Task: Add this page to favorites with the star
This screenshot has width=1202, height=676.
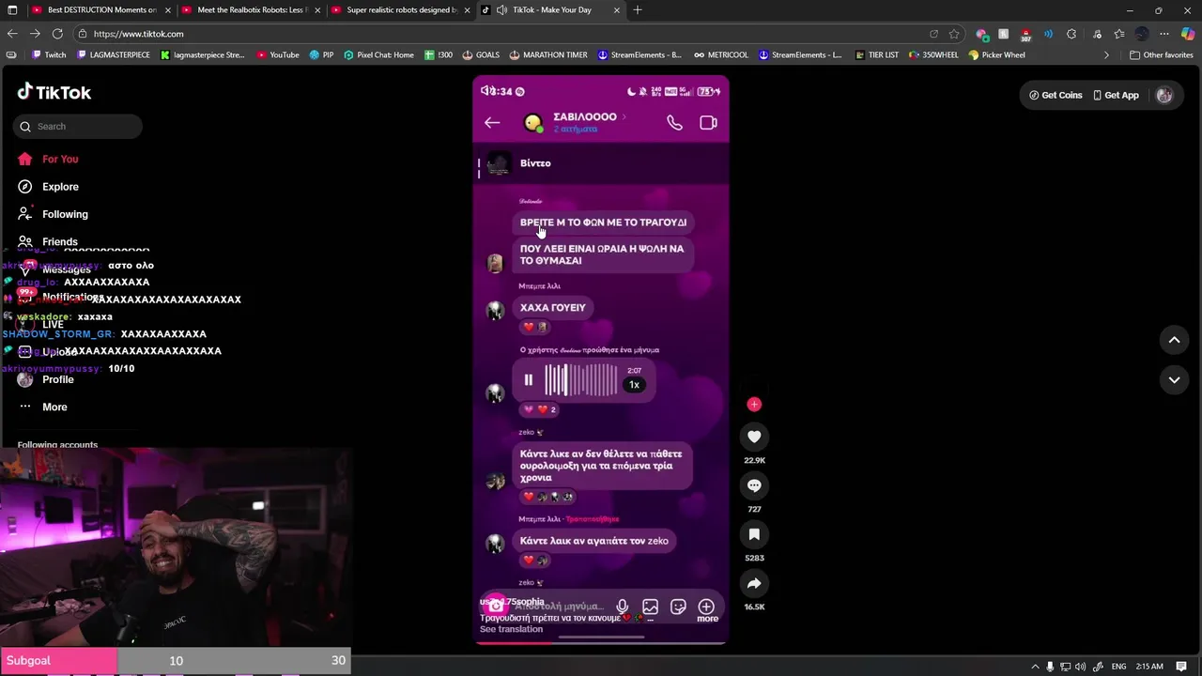Action: [954, 34]
